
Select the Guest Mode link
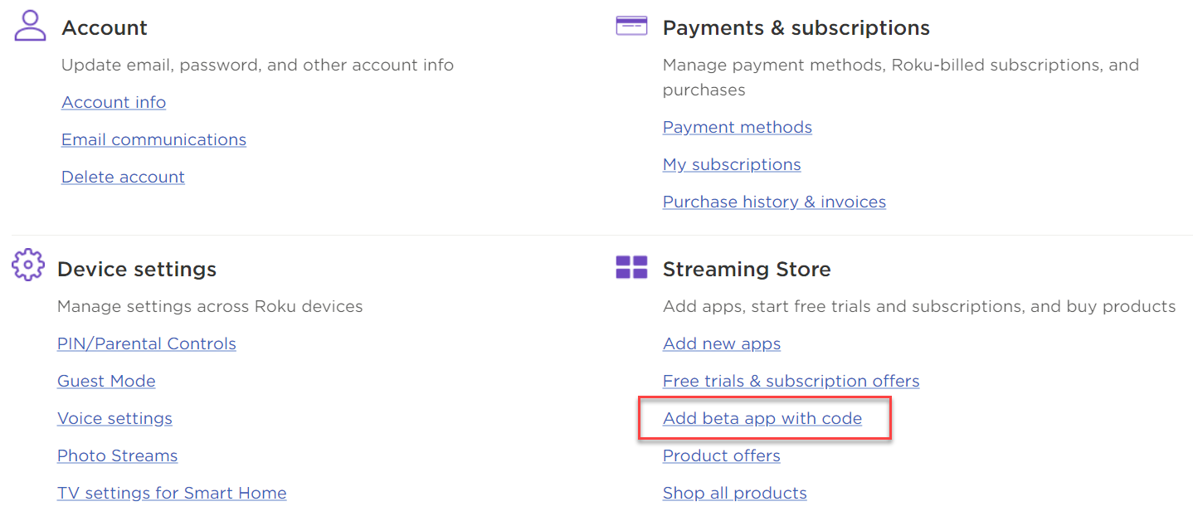point(106,381)
